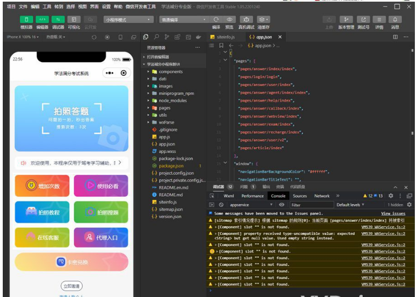
Task: Open the 小程序模式 mode dropdown
Action: [x=128, y=19]
